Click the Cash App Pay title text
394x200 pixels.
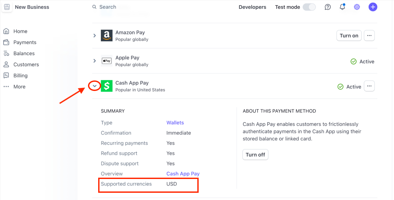(132, 83)
